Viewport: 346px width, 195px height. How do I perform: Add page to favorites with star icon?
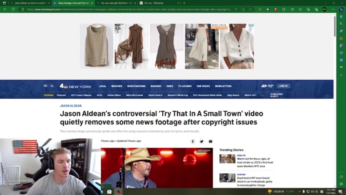click(250, 9)
